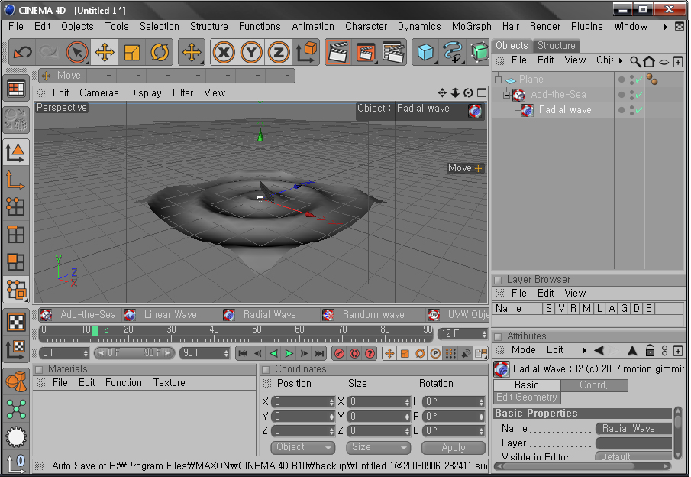The width and height of the screenshot is (691, 477).
Task: Select the Object Axis tool
Action: (x=16, y=180)
